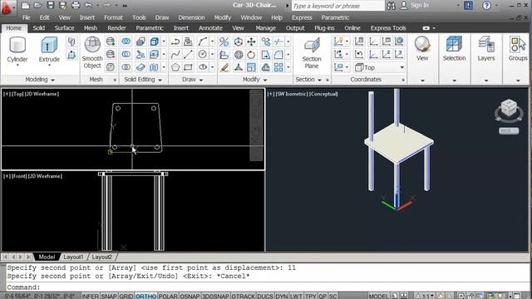Click the Solid Subtract icon

click(126, 54)
